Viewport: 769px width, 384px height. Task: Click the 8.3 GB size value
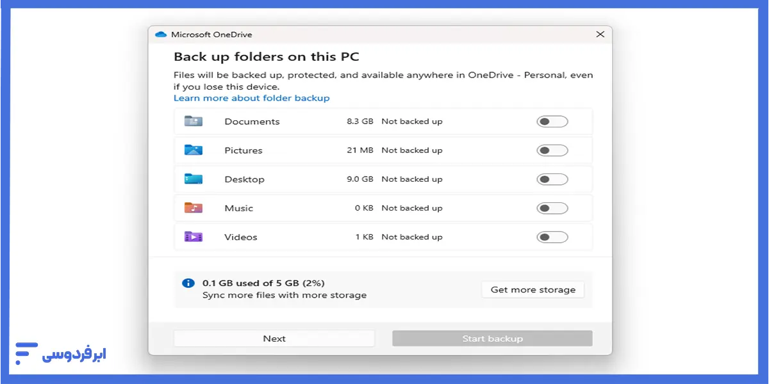[x=360, y=122]
